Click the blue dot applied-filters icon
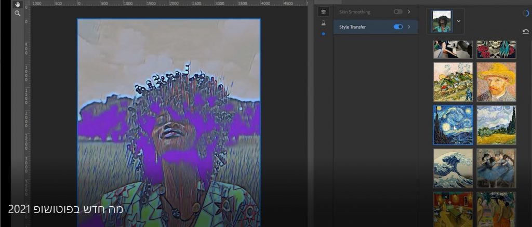The width and height of the screenshot is (532, 227). click(x=324, y=34)
